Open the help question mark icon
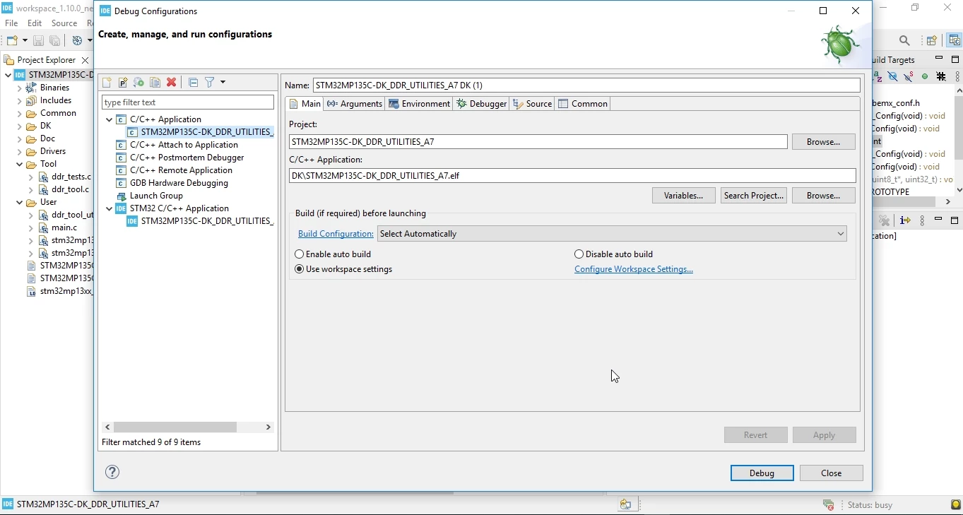The image size is (963, 515). point(112,472)
